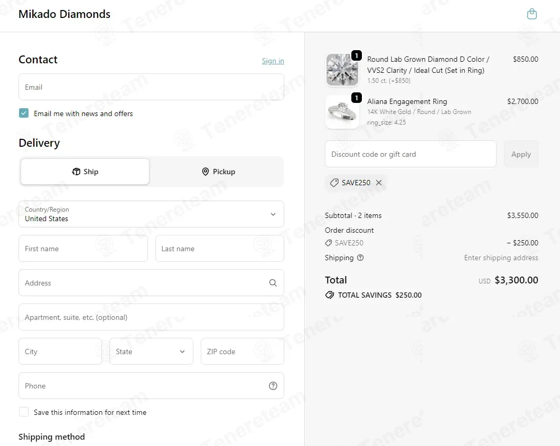
Task: Click the Subtotal · 2 items text
Action: point(353,215)
